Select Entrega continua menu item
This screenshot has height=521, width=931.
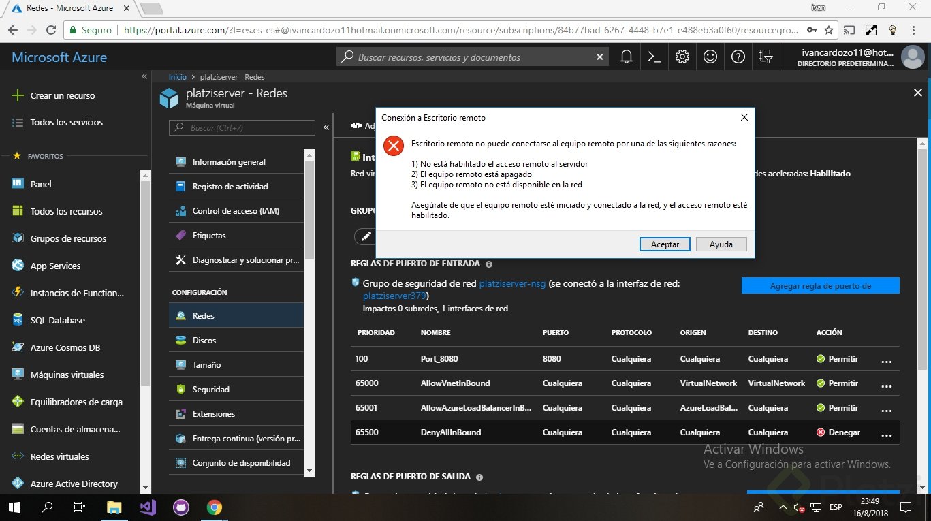pos(236,439)
